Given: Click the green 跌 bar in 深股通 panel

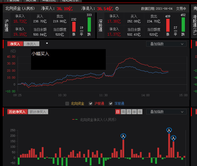Looking at the screenshot, I should pos(183,25).
